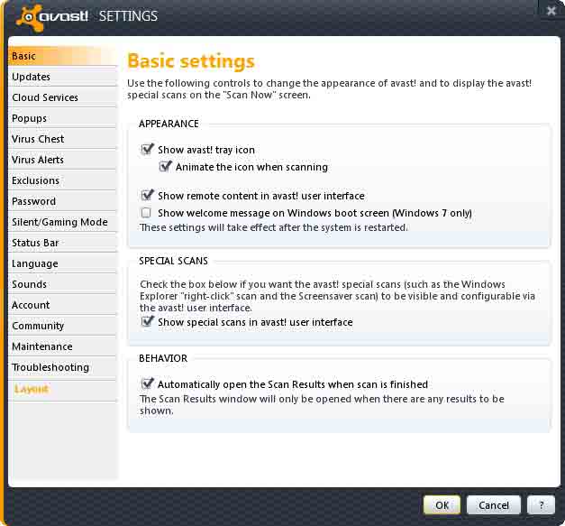Open the Updates settings section
The image size is (565, 526).
(62, 77)
